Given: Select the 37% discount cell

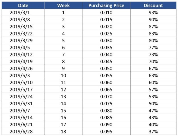Looking at the screenshot, I should click(x=153, y=131).
